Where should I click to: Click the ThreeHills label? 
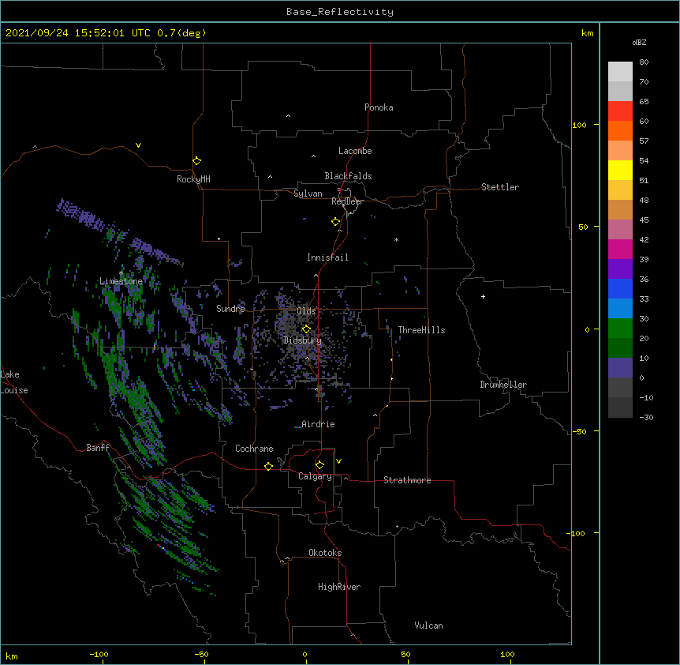[x=421, y=330]
